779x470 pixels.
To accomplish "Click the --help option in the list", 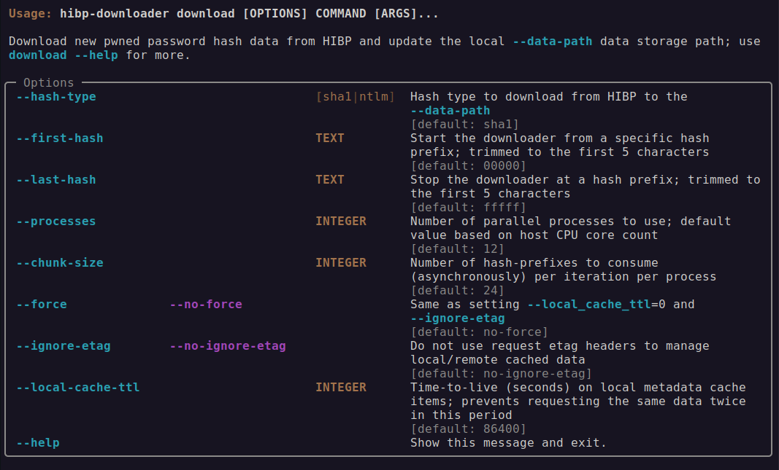I will tap(38, 443).
